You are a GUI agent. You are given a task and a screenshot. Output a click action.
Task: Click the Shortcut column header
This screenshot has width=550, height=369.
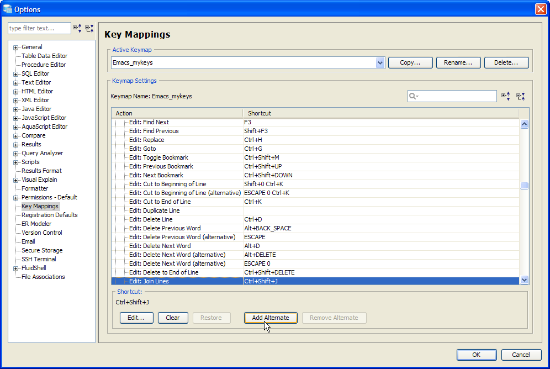[x=380, y=113]
